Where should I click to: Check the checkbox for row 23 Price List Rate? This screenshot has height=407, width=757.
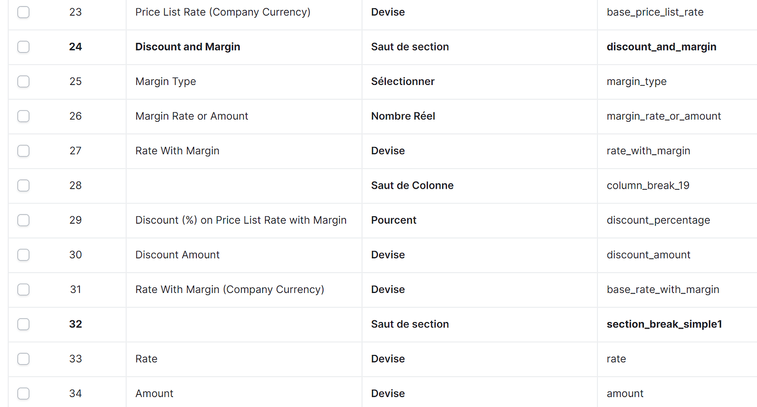point(23,12)
